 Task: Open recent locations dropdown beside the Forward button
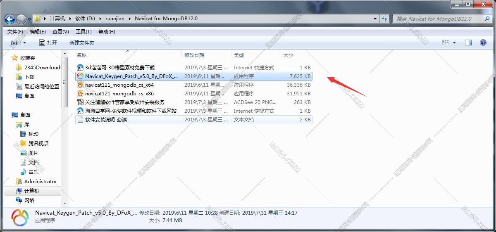point(30,19)
